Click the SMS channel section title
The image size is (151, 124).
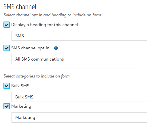20,7
